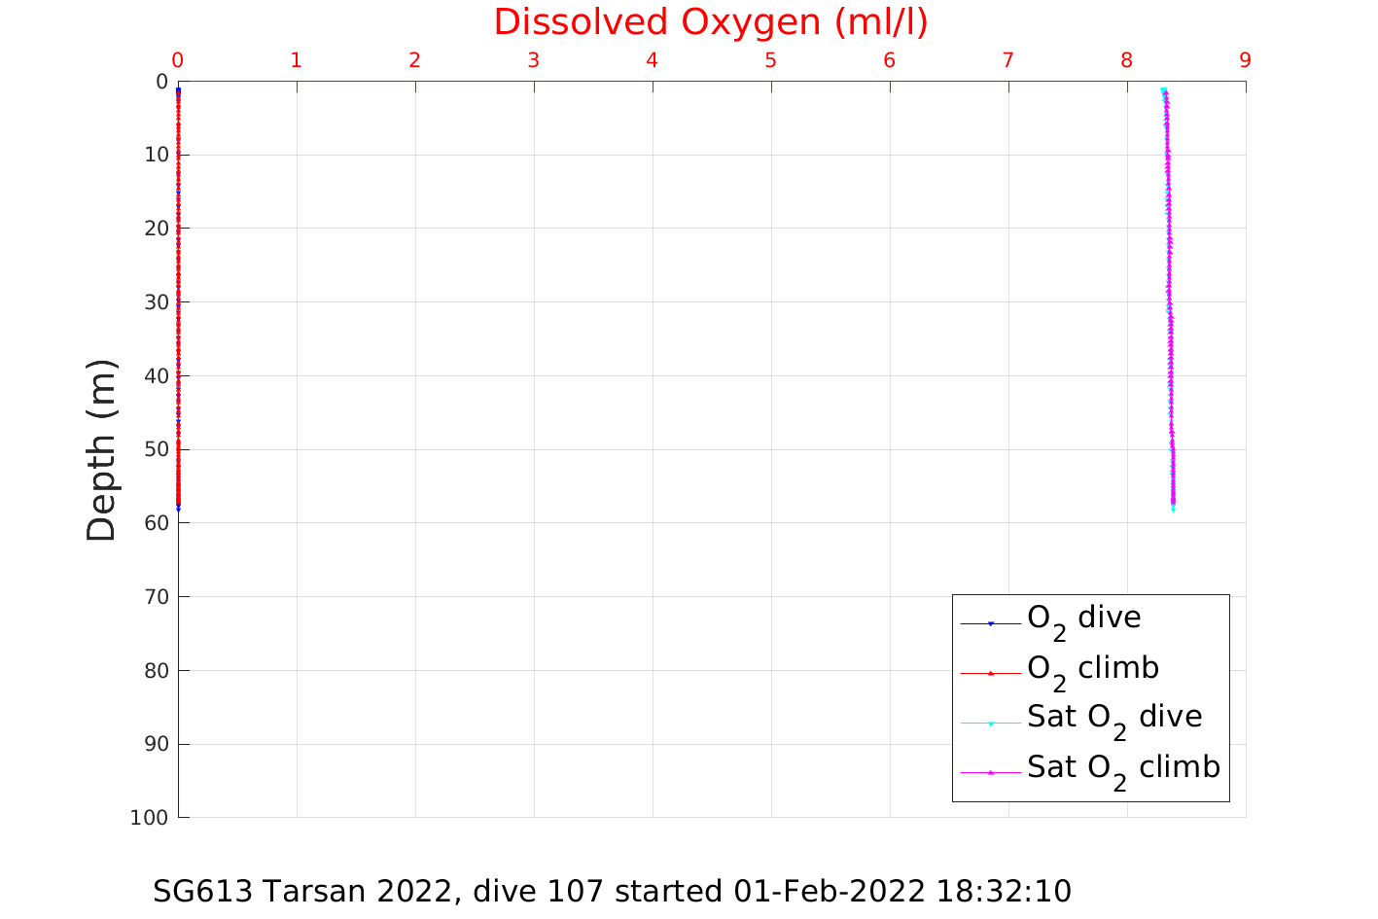The height and width of the screenshot is (919, 1378).
Task: Click the blue O2 dive legend marker
Action: coord(991,623)
